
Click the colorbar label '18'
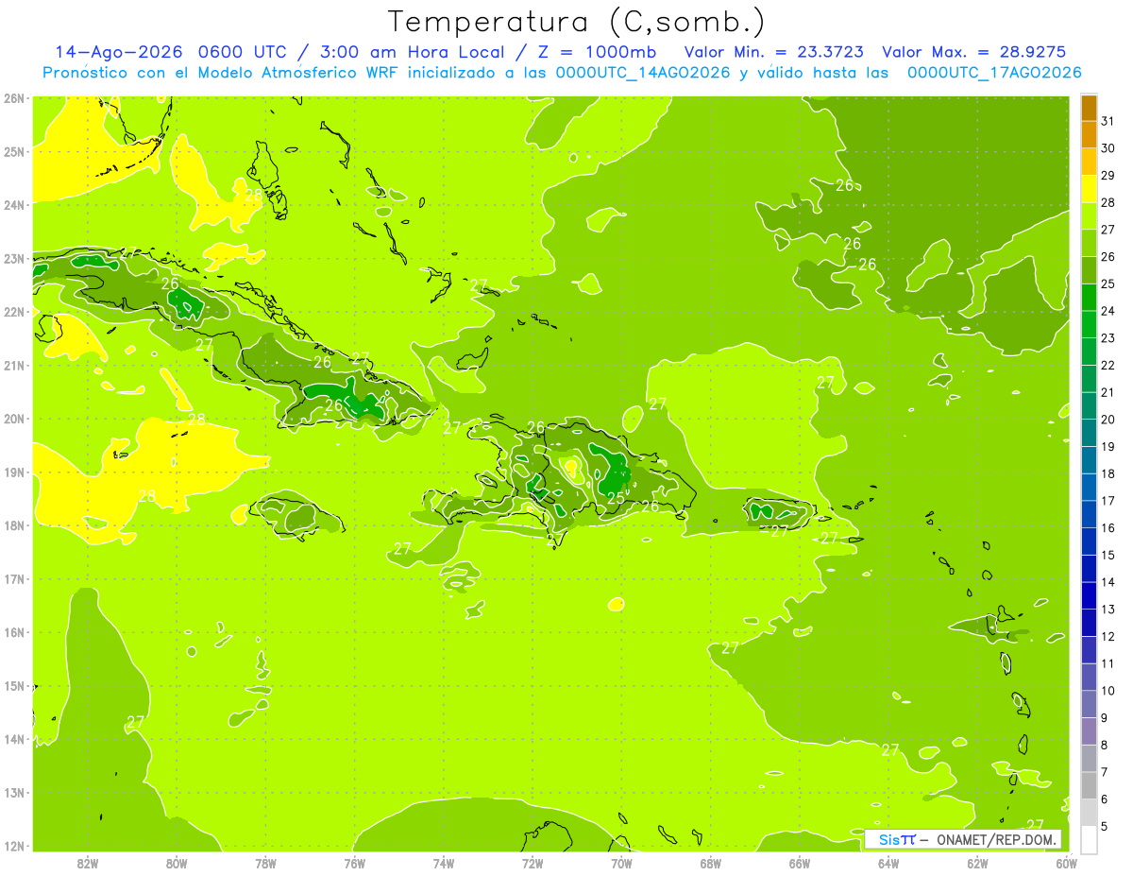1108,473
